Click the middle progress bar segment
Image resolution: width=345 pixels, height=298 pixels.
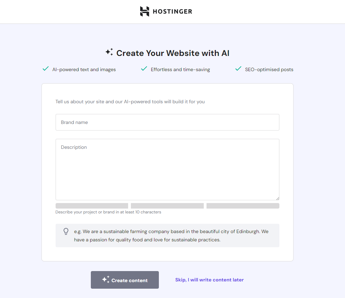(x=167, y=205)
